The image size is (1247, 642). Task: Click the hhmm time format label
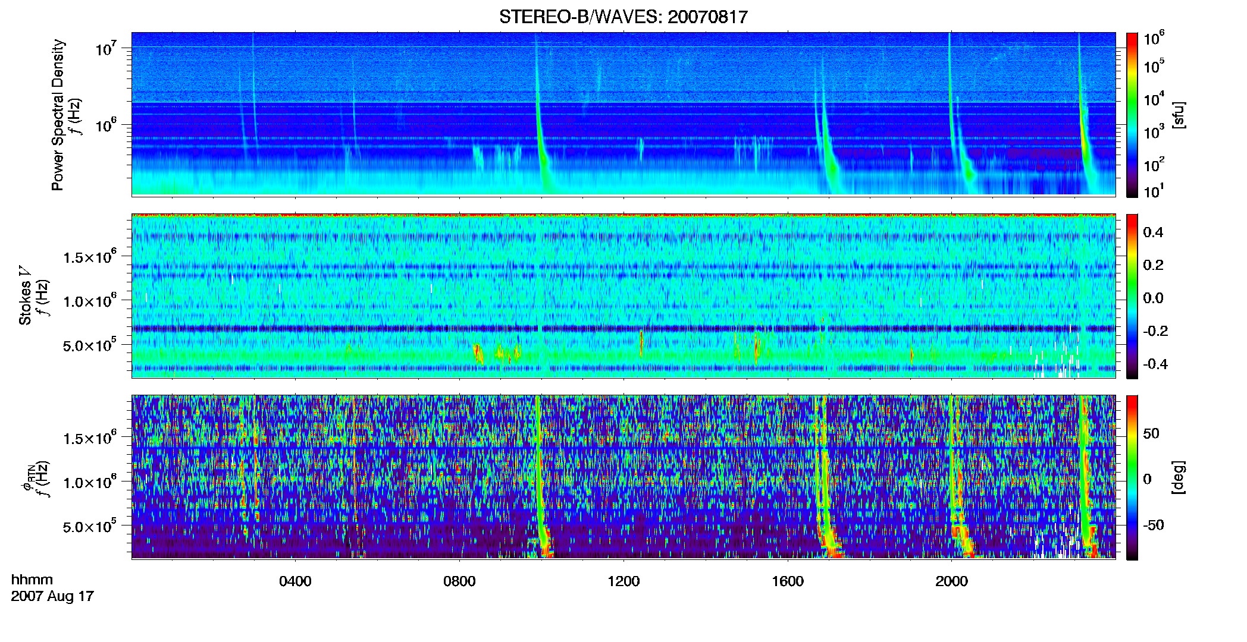32,580
